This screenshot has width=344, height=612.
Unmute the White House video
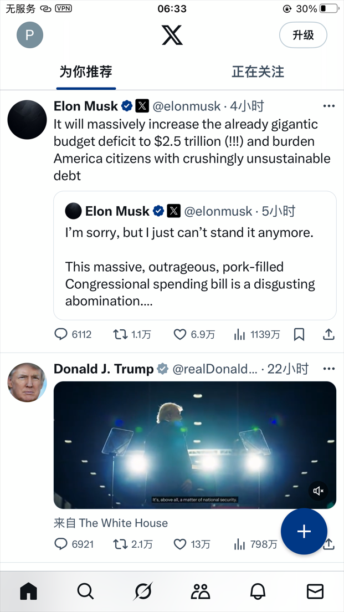(319, 491)
